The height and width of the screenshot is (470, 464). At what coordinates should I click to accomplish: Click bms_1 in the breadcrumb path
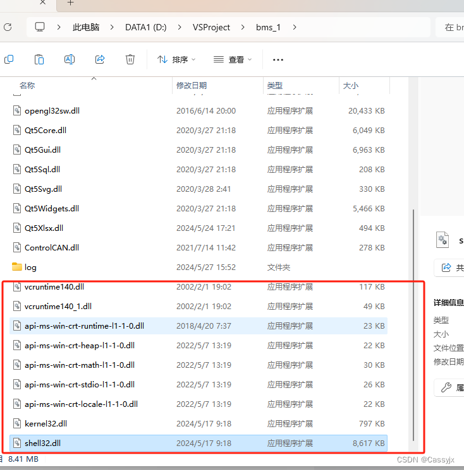268,27
